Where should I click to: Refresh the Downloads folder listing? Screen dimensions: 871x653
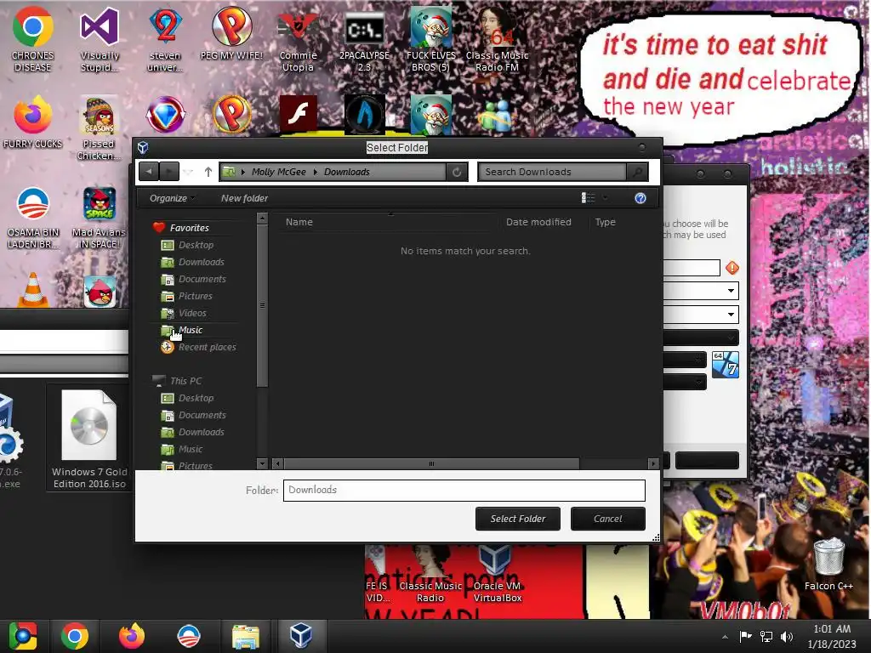pos(457,172)
